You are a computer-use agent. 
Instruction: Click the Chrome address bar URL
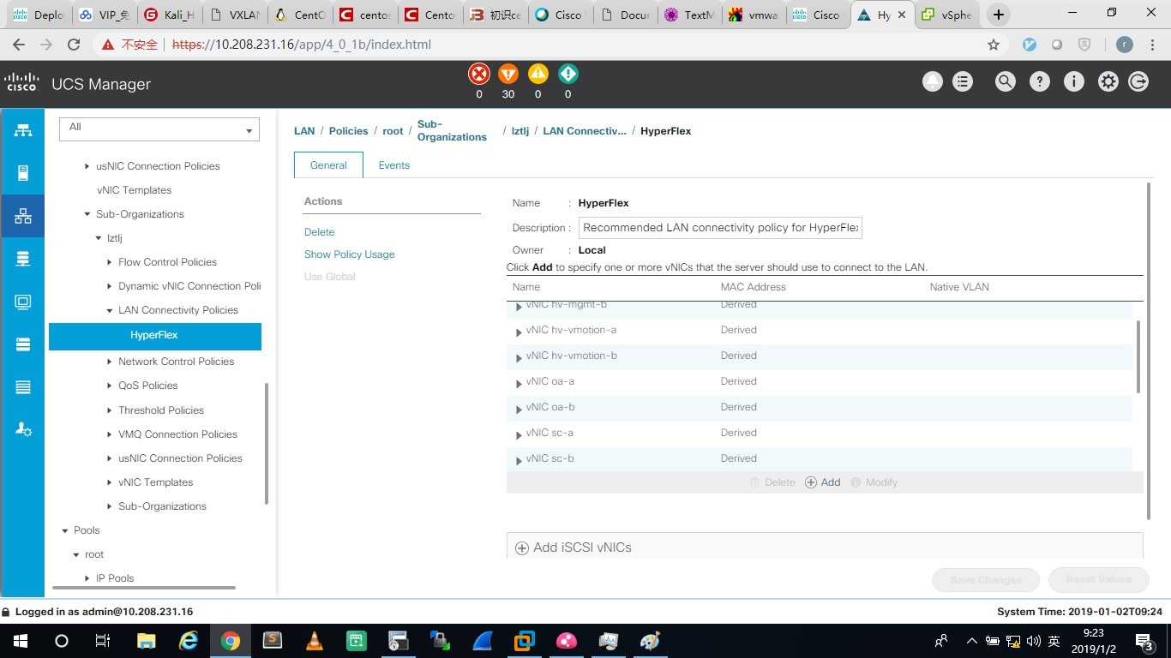(x=302, y=45)
